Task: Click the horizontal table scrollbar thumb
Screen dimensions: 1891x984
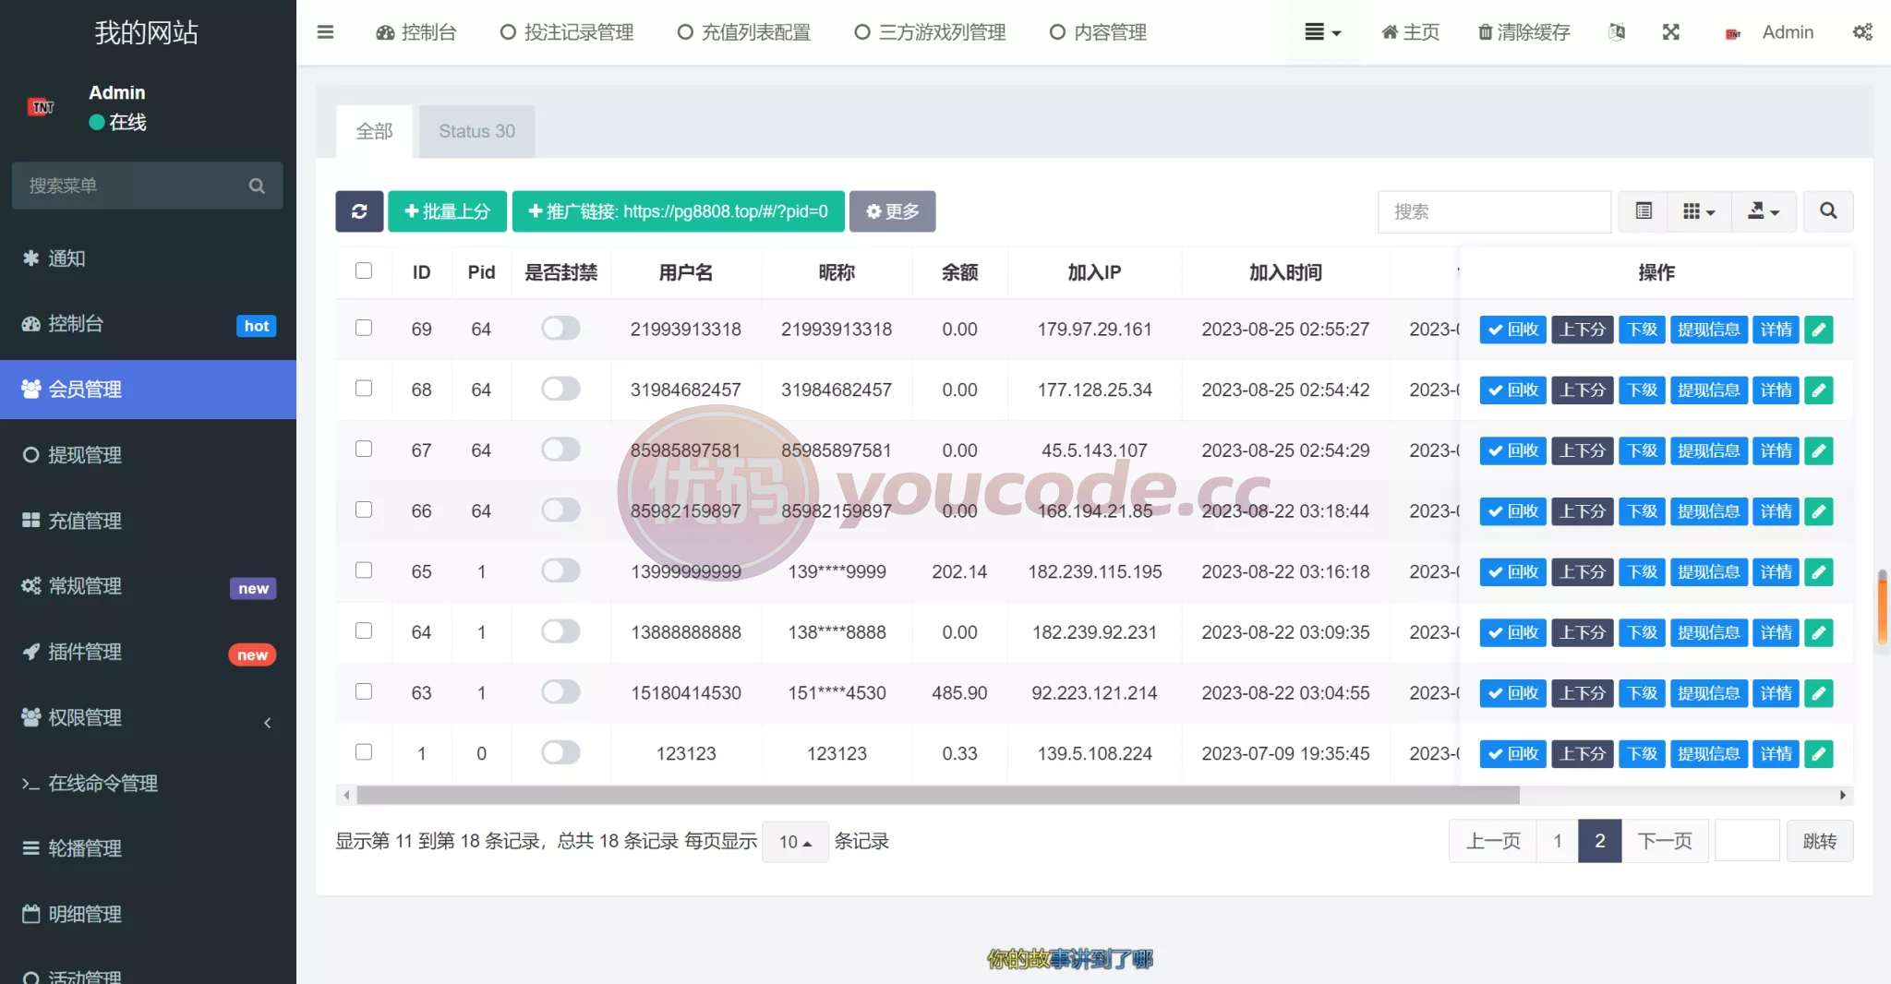Action: (x=938, y=795)
